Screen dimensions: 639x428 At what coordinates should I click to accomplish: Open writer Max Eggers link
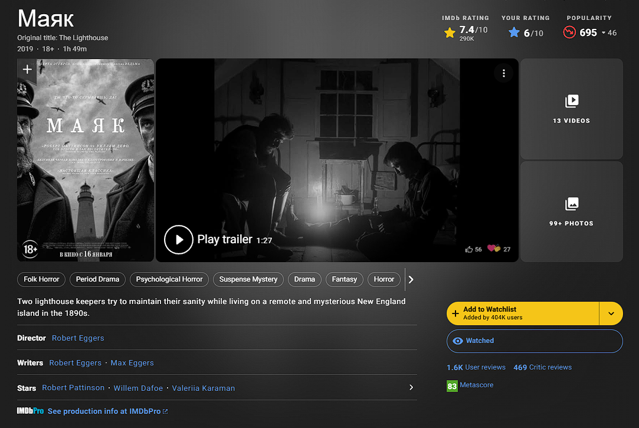coord(132,363)
